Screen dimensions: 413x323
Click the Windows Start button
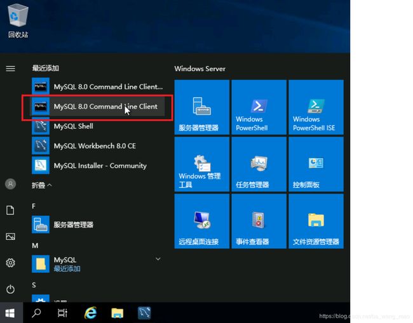pyautogui.click(x=11, y=313)
